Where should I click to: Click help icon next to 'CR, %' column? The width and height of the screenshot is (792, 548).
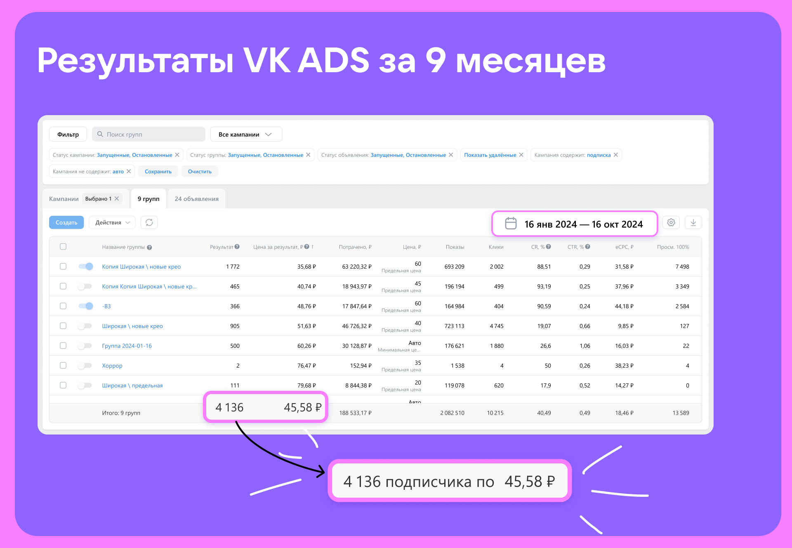[549, 247]
